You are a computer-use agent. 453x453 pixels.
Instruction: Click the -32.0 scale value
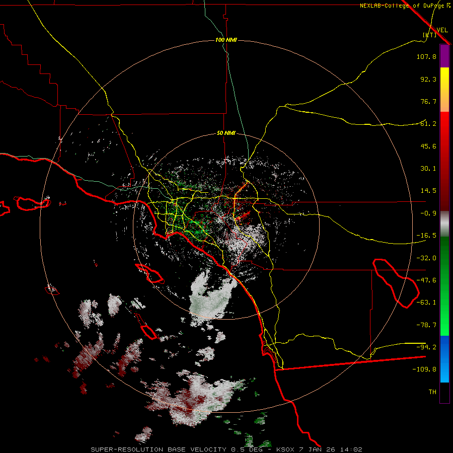[426, 258]
